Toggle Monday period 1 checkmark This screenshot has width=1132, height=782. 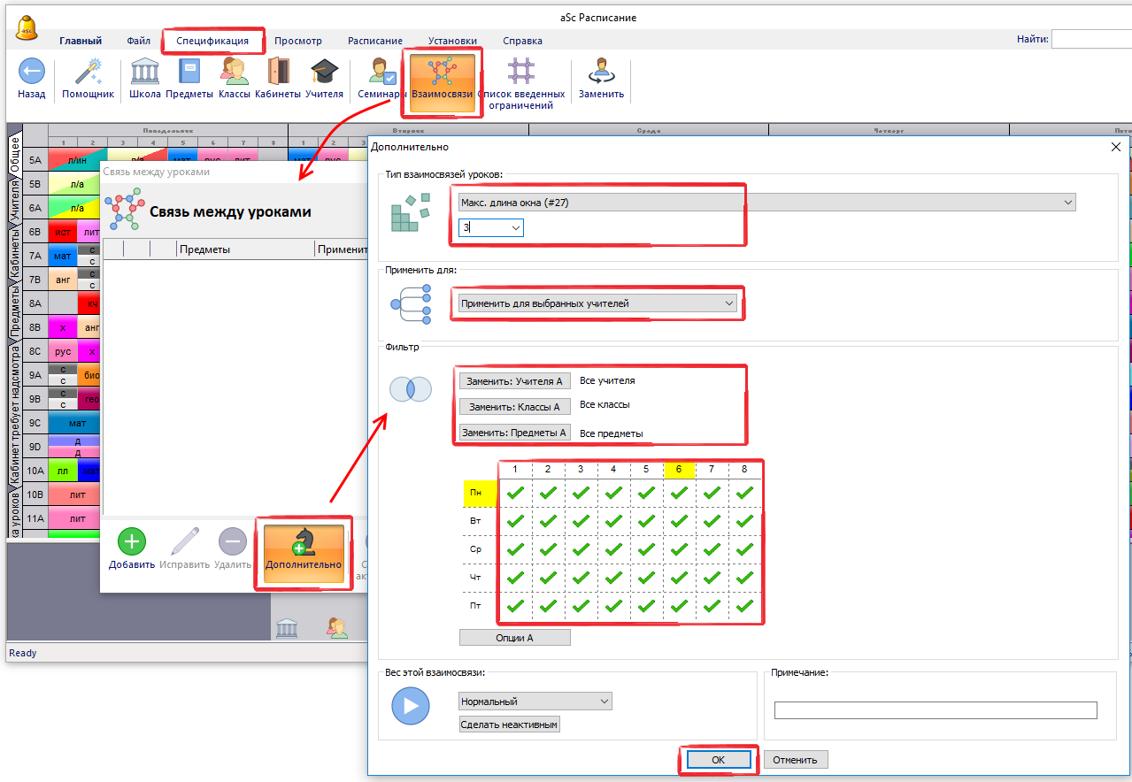pyautogui.click(x=514, y=493)
